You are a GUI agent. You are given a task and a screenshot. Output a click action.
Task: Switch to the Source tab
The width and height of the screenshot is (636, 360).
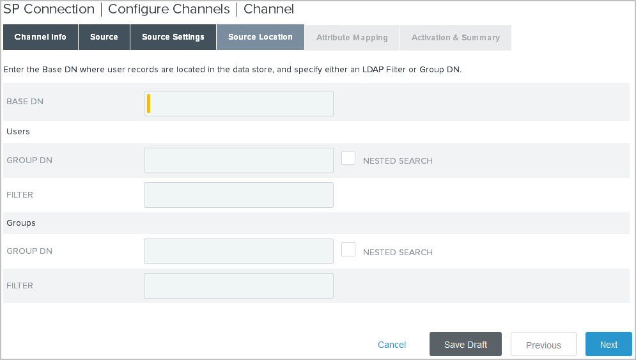(x=104, y=37)
